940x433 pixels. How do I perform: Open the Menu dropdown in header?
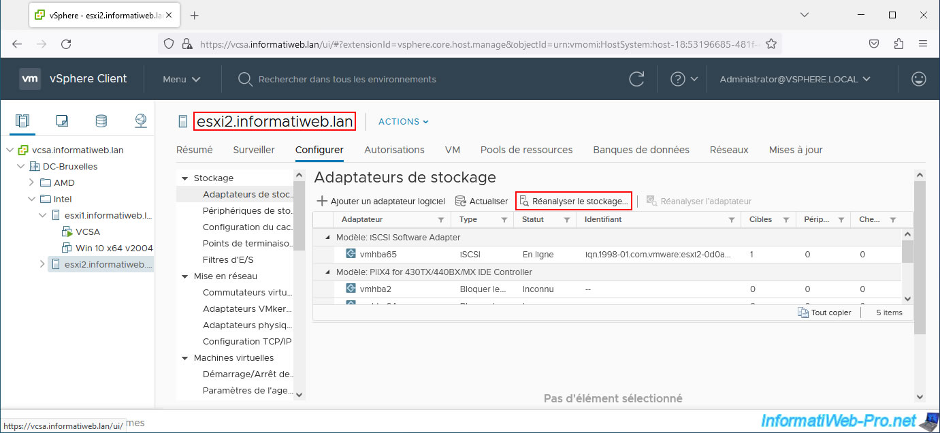(x=182, y=79)
